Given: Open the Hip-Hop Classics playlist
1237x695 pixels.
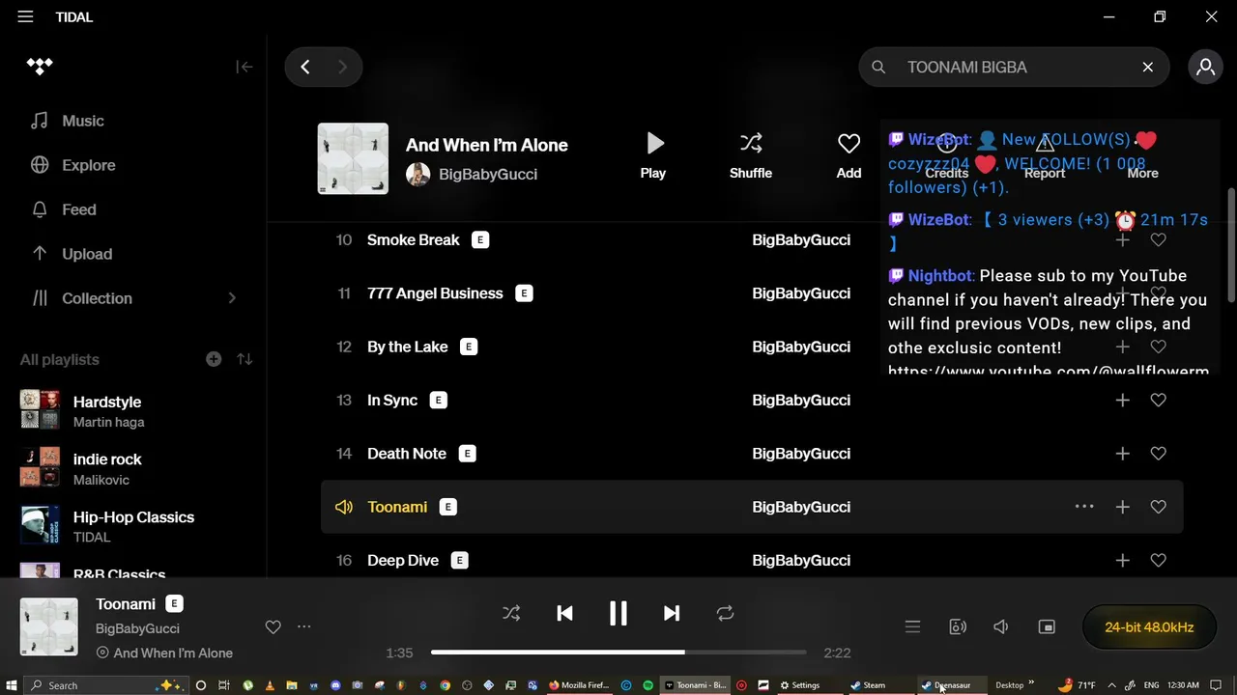Looking at the screenshot, I should [135, 526].
